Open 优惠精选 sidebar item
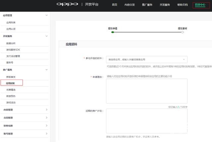This screenshot has height=142, width=212. point(11,90)
